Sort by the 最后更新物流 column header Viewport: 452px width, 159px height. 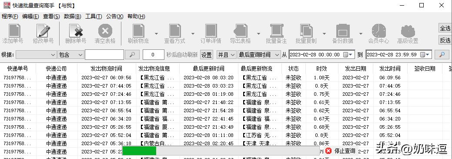tap(260, 68)
